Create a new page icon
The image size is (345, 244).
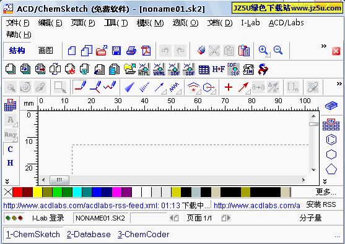[72, 51]
